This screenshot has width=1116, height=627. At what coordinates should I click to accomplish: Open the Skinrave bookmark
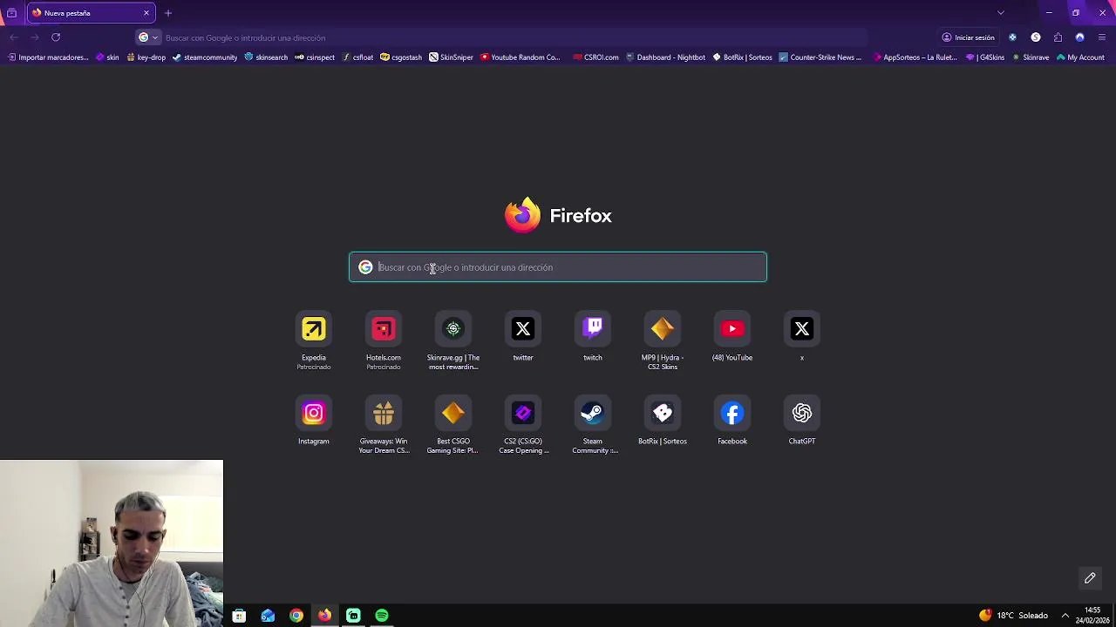coord(1031,57)
